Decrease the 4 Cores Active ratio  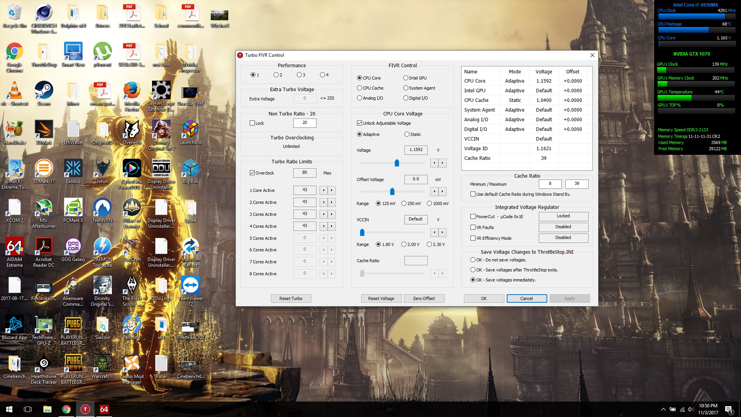click(323, 226)
